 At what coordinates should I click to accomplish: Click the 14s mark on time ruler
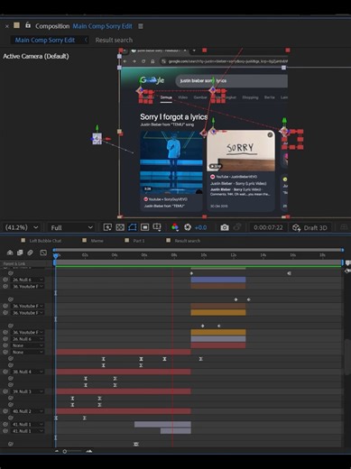click(x=263, y=255)
